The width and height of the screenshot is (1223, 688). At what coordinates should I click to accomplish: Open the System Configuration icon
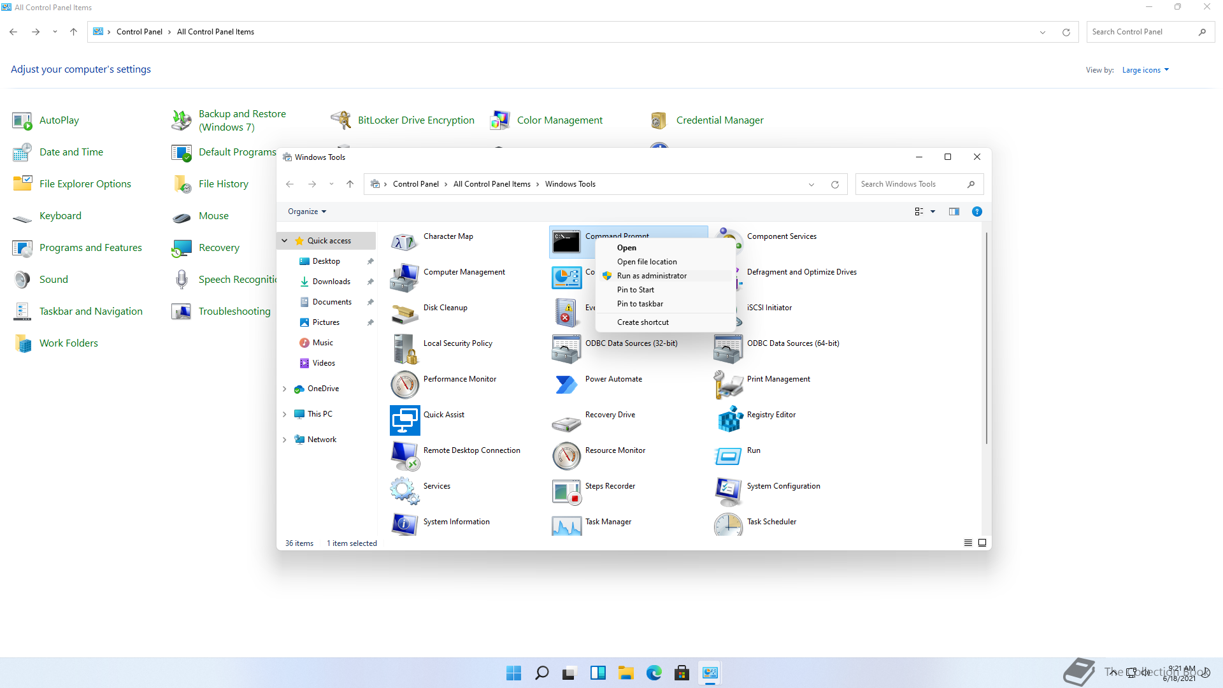(728, 492)
